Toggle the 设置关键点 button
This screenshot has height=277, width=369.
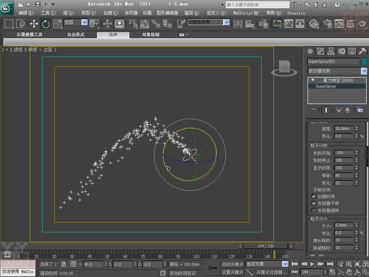tap(232, 272)
